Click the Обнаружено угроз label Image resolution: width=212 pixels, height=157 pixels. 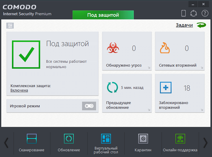(124, 65)
